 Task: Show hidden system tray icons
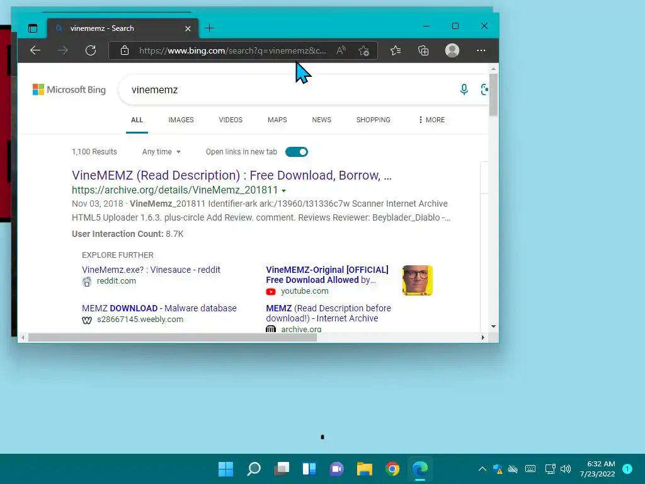click(x=482, y=469)
